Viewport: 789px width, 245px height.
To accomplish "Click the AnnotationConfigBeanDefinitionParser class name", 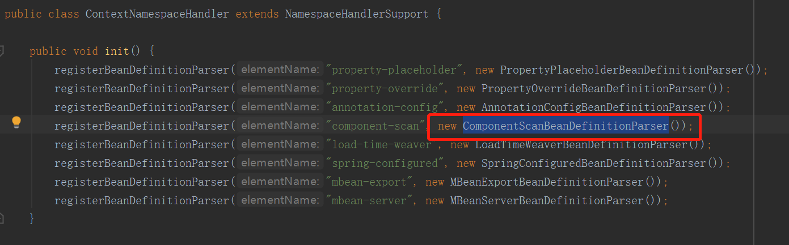I will tap(594, 107).
